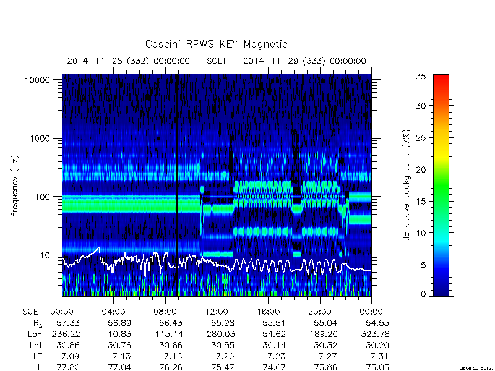Viewport: 495px width, 371px height.
Task: Click the Rs value '54.55'
Action: [377, 323]
